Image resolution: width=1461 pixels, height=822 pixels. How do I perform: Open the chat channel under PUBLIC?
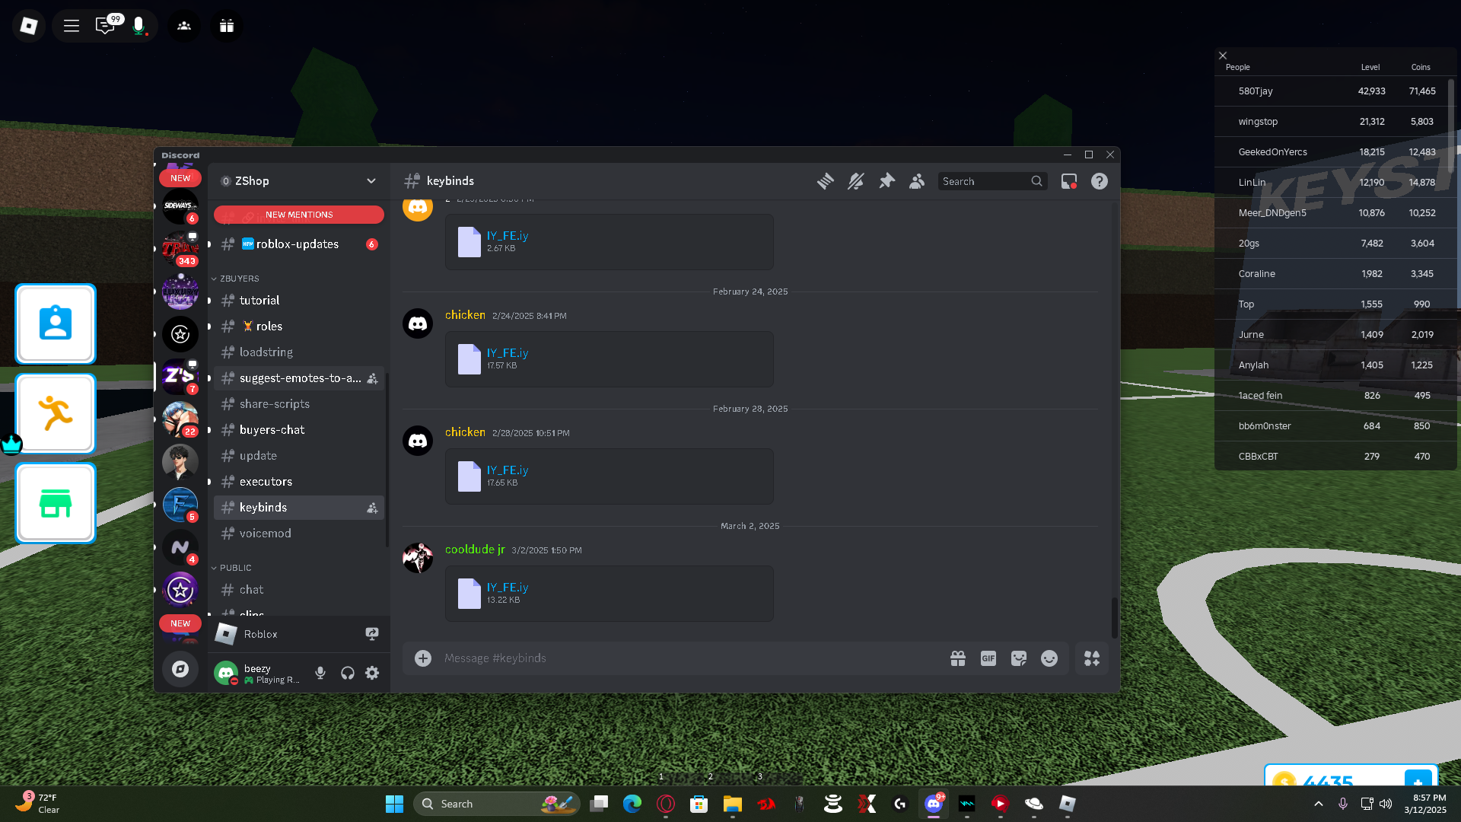[299, 590]
